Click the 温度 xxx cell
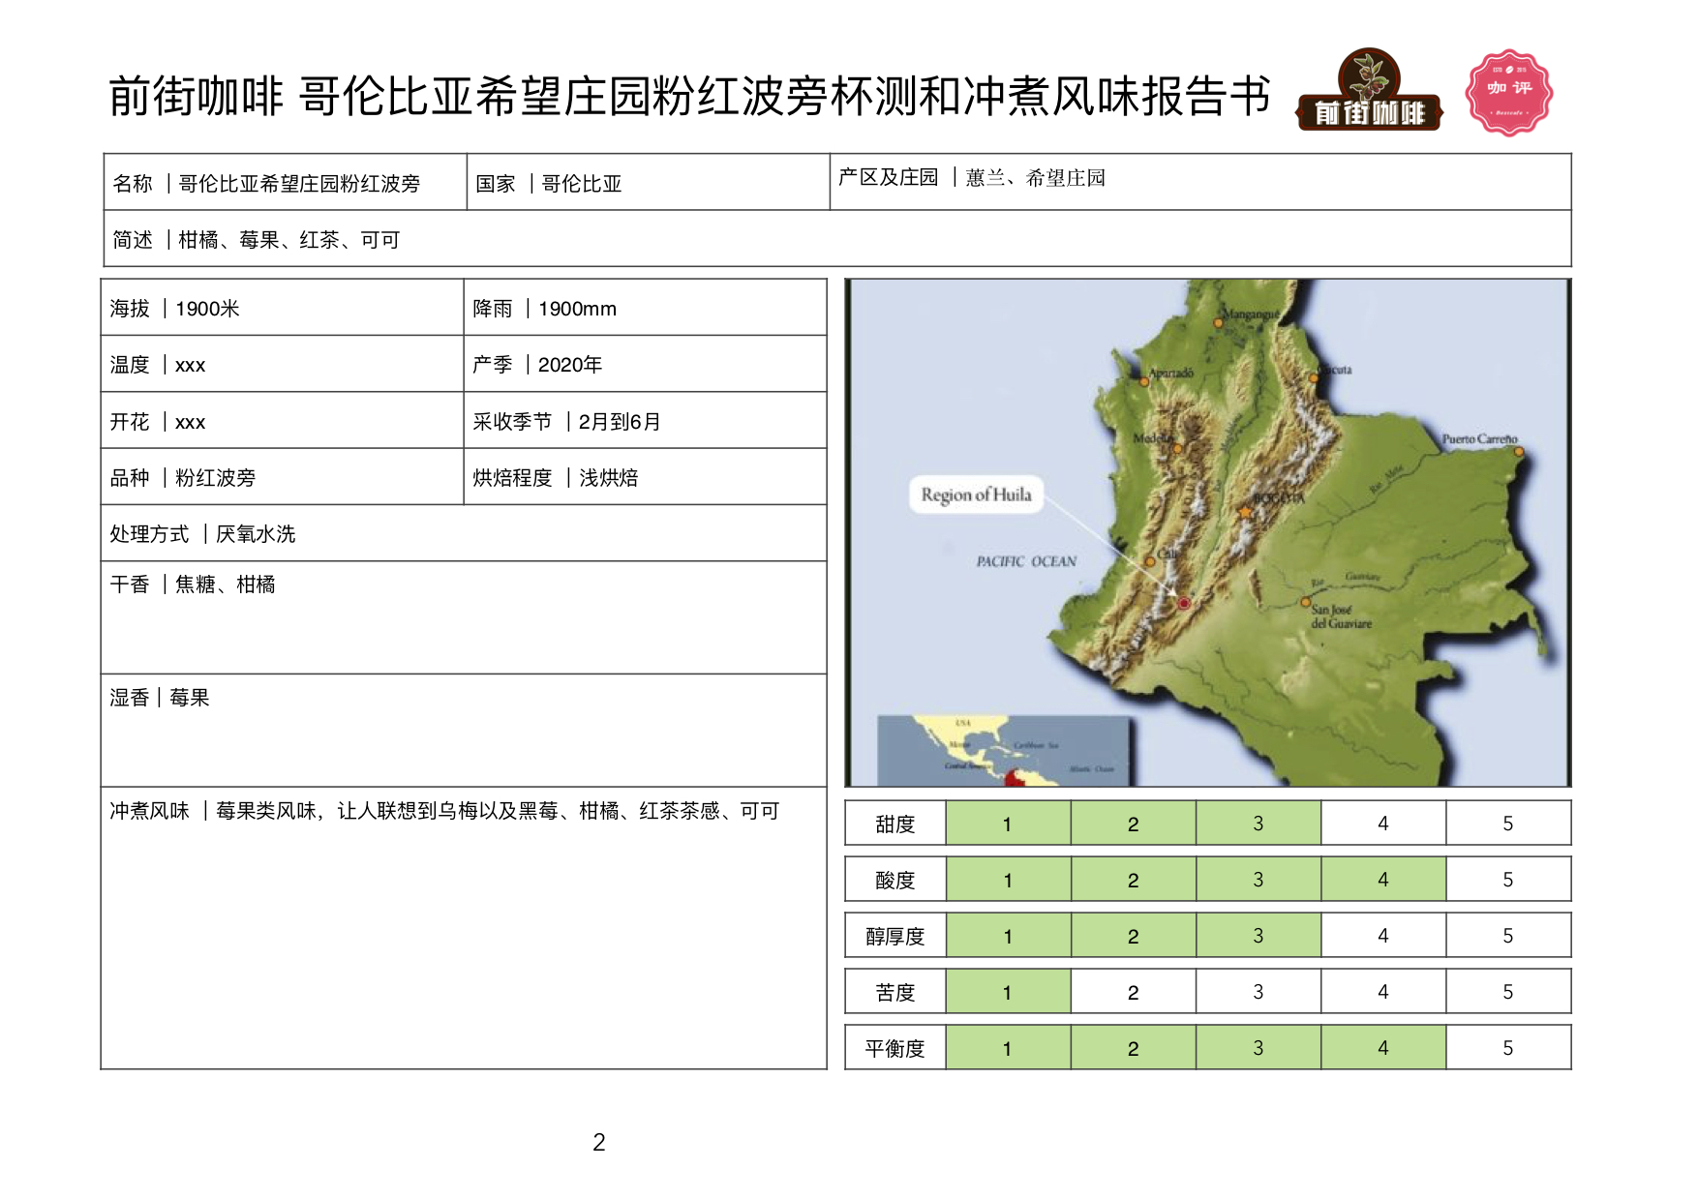The height and width of the screenshot is (1199, 1698). 282,364
